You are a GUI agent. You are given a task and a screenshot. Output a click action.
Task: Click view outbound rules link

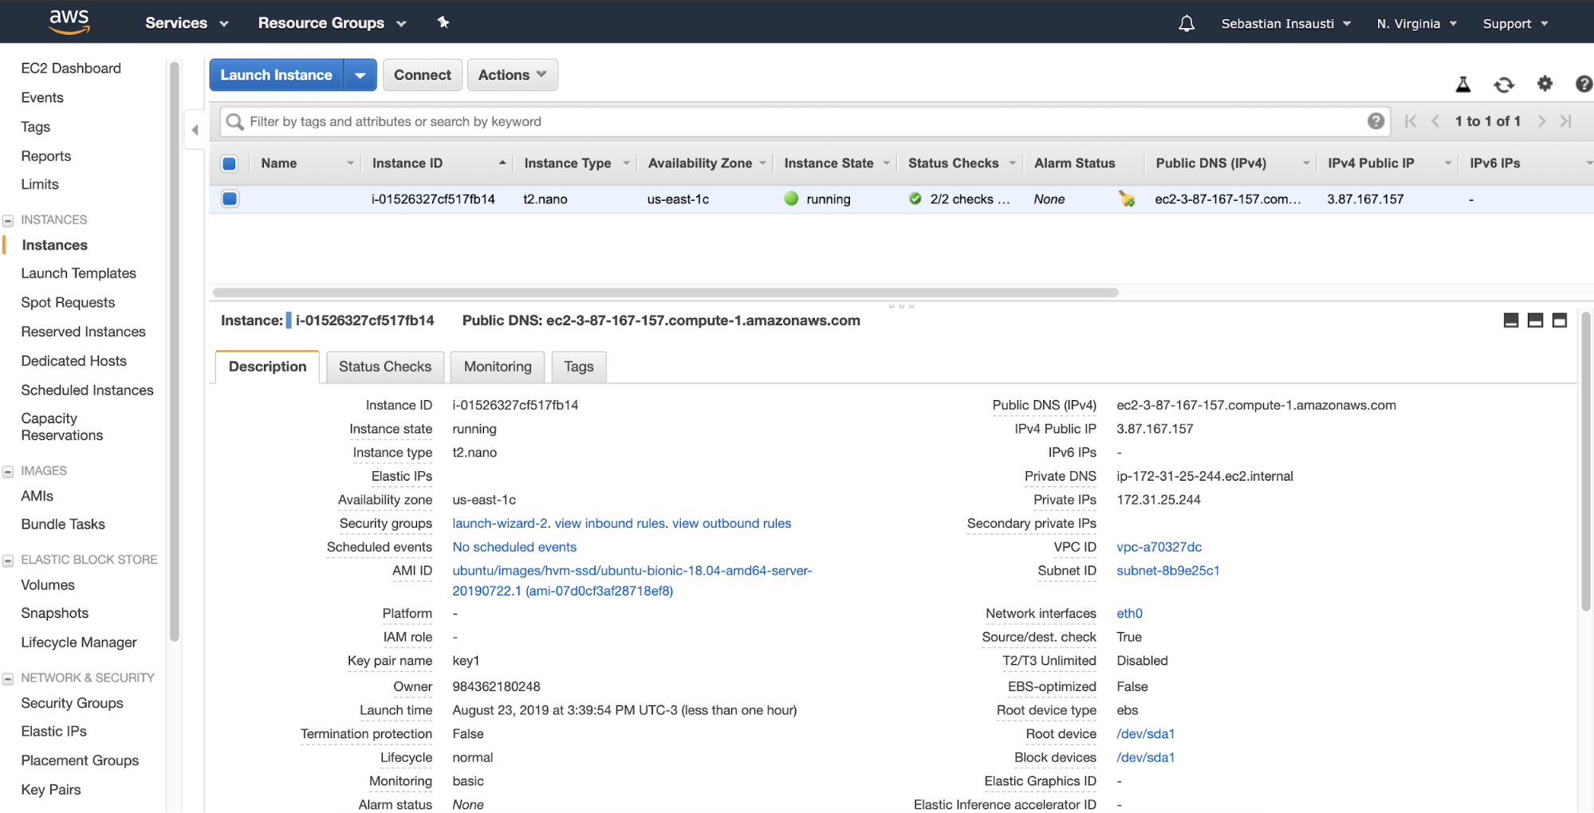[x=732, y=524]
